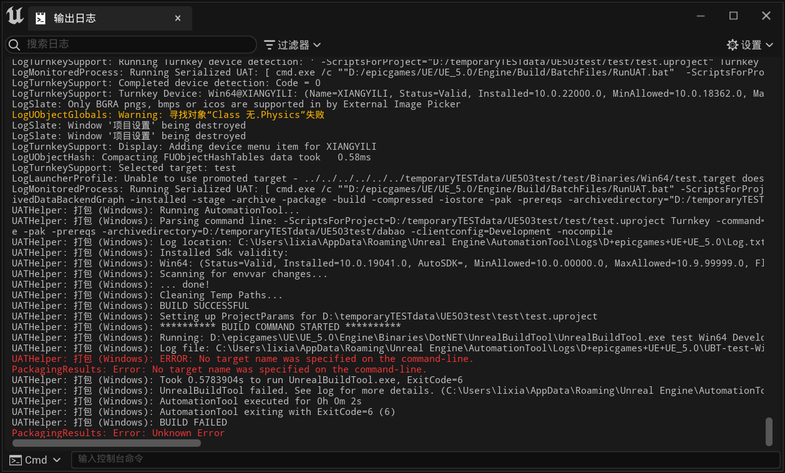
Task: Click the 'Only BGRA pngs, bmps or icos' LogSlate line
Action: 236,104
